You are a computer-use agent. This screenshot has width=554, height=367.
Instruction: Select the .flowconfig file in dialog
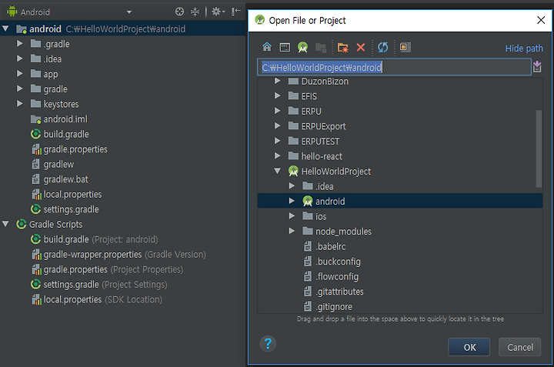click(337, 276)
